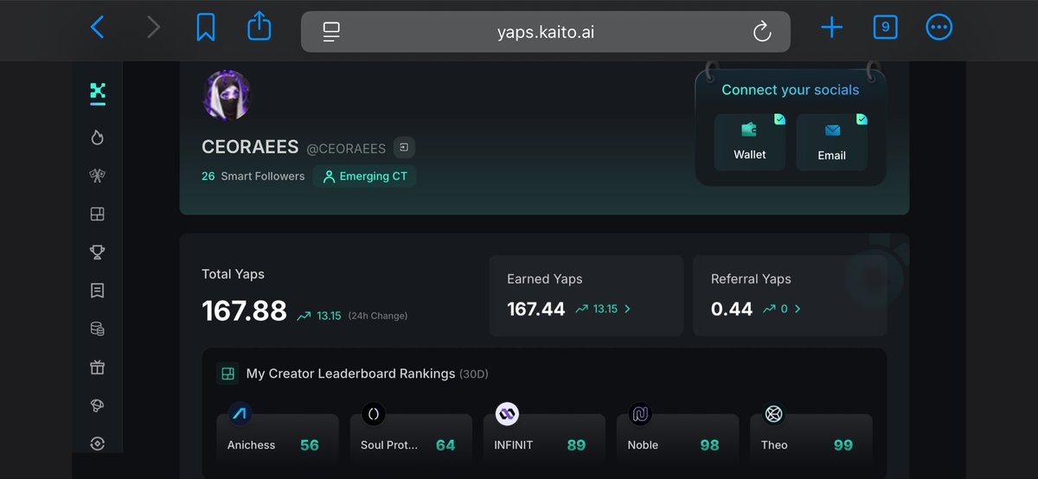Select the Email connect card
The height and width of the screenshot is (479, 1038).
click(831, 142)
